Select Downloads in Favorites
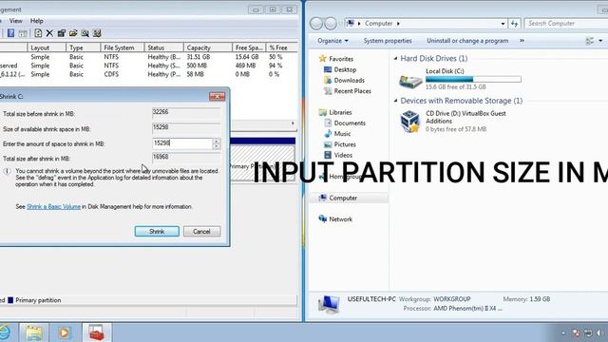Screen dimensions: 608x342 pos(349,80)
